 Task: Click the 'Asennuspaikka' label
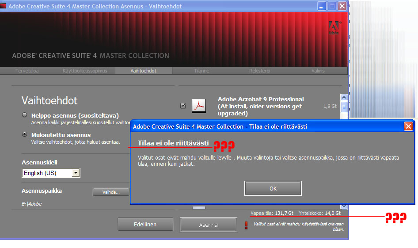[x=42, y=191]
